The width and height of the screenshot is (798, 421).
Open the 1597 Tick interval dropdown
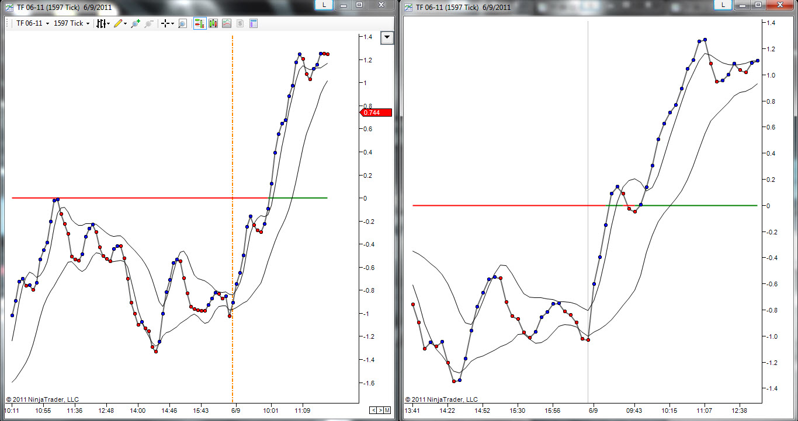72,23
